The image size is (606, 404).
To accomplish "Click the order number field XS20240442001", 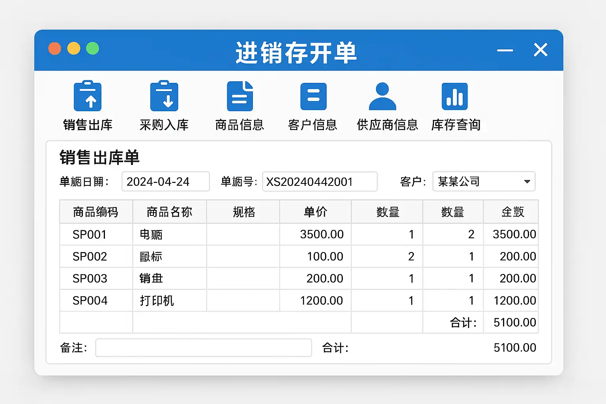I will coord(320,181).
